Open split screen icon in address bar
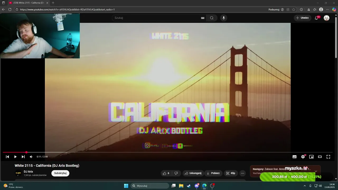 [x=288, y=9]
